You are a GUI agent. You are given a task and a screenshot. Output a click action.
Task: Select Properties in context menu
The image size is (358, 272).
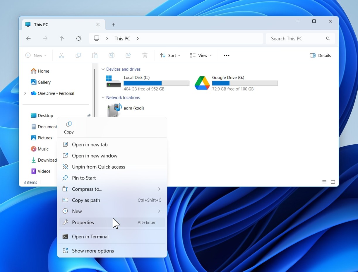tap(112, 223)
